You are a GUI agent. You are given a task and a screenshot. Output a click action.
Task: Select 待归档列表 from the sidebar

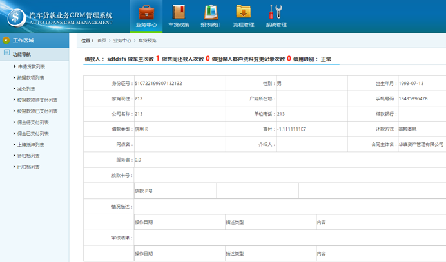[28, 156]
